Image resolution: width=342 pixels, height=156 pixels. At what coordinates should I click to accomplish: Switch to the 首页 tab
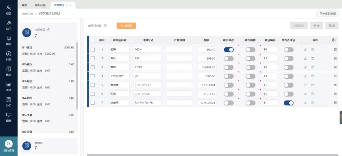[x=24, y=5]
